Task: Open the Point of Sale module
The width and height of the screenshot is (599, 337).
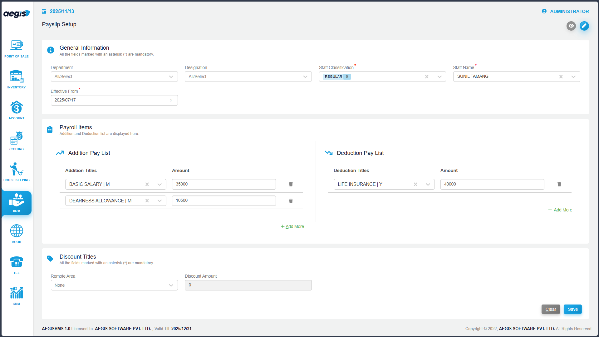Action: click(x=17, y=49)
